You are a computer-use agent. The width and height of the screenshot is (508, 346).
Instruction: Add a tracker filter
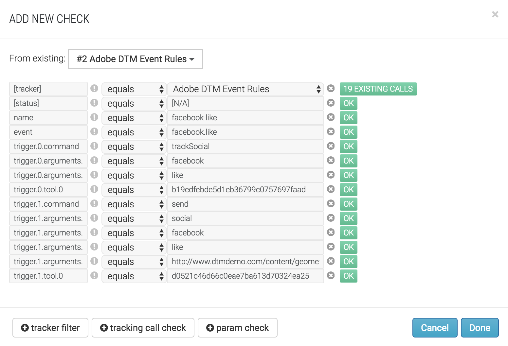50,328
